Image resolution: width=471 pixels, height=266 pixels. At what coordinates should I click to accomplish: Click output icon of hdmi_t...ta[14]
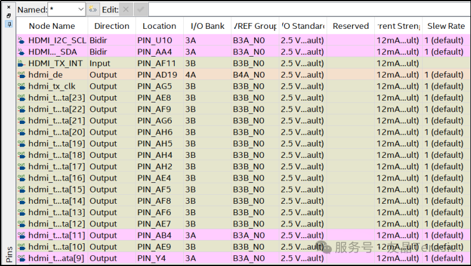(x=21, y=200)
